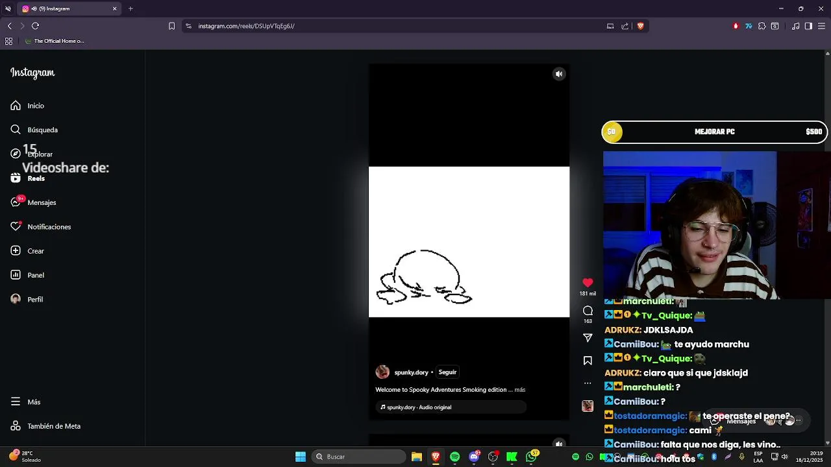Open the Brave main menu

pyautogui.click(x=821, y=26)
